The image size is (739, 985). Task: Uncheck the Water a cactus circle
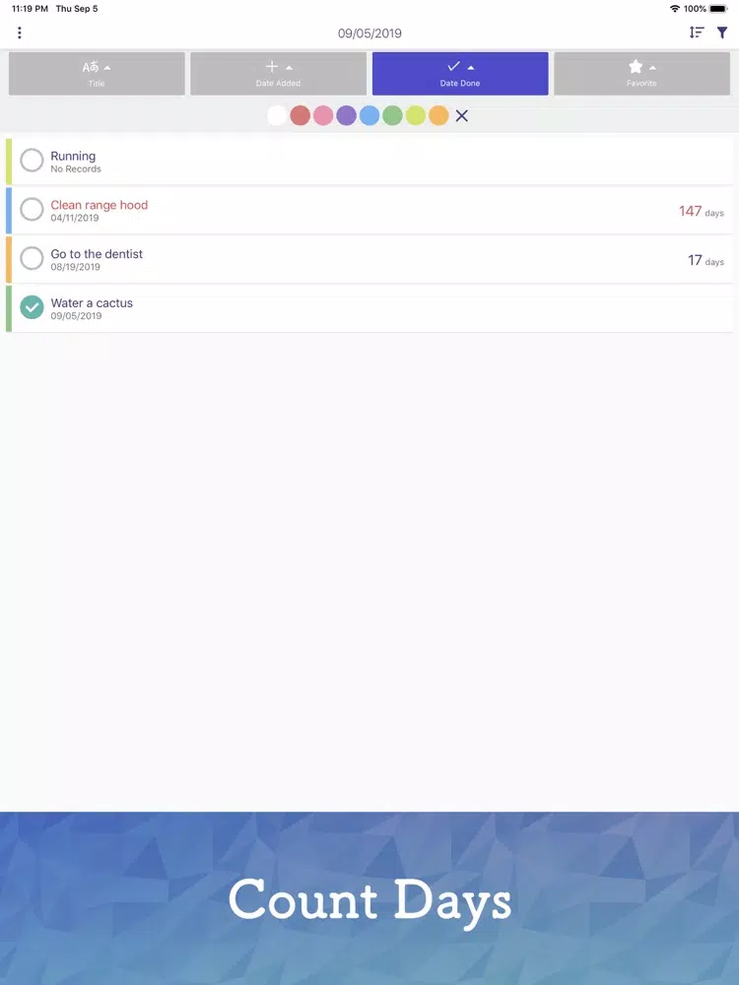[x=32, y=307]
